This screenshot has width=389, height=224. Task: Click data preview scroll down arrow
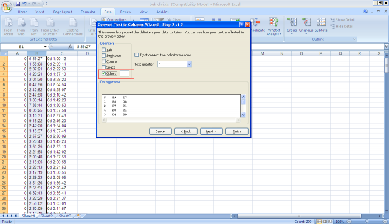pos(243,115)
